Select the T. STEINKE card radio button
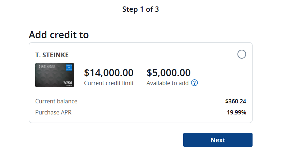This screenshot has width=282, height=157. point(241,54)
